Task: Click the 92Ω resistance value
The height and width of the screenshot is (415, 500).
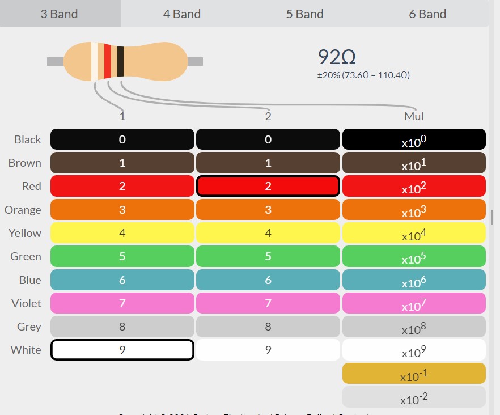Action: coord(337,57)
